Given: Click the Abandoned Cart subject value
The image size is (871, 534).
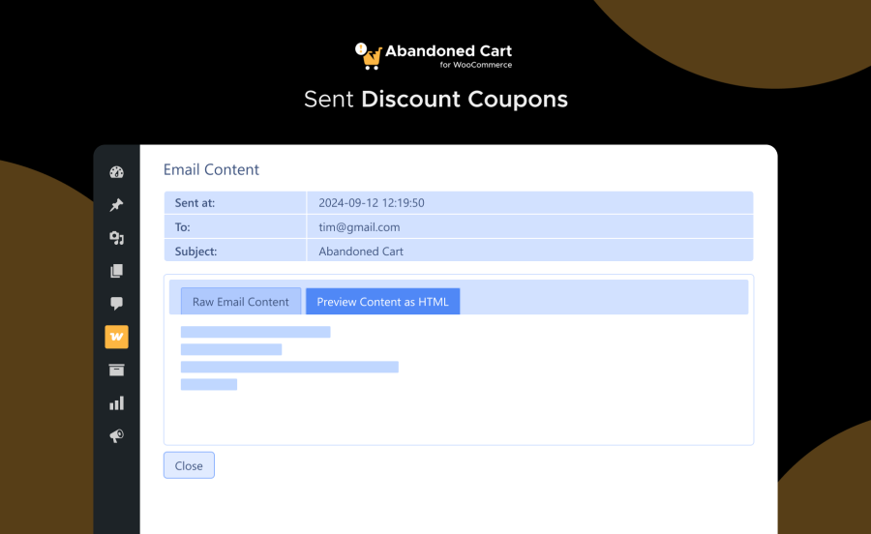Looking at the screenshot, I should 361,252.
